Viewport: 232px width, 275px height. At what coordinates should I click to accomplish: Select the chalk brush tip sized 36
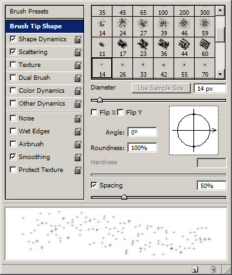click(x=164, y=48)
